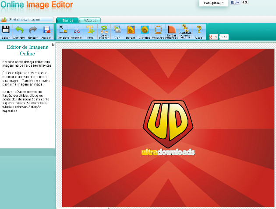Viewport: 276px width, 209px height.
Task: Open the Vinhetas sunflower tool
Action: 144,32
